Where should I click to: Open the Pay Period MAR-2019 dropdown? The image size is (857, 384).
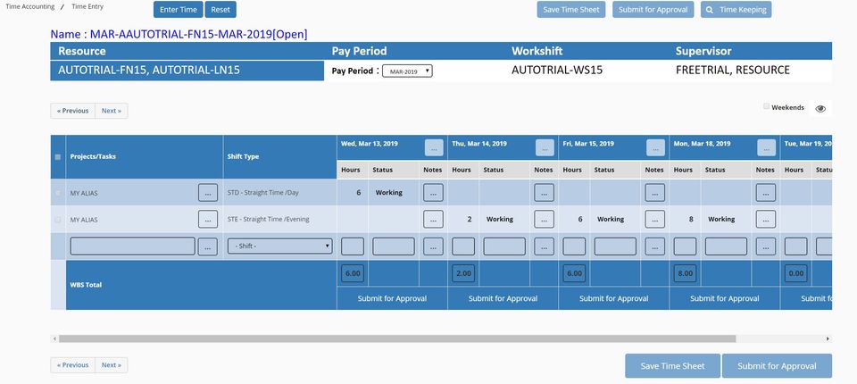[407, 71]
